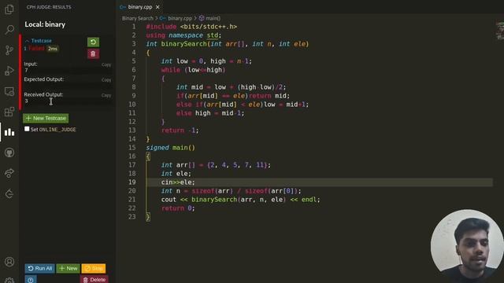The image size is (504, 283).
Task: Click the CPH JUDGE: RESULTS panel title
Action: [x=49, y=7]
